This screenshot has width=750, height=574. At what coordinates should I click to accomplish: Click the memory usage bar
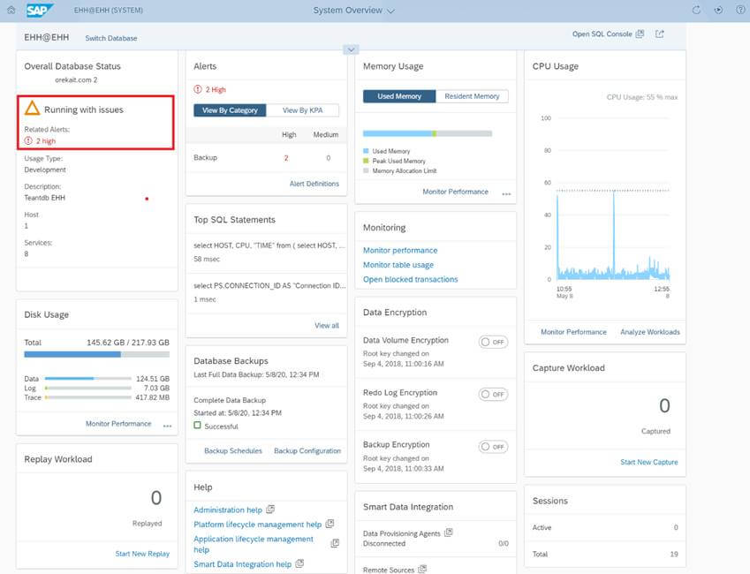click(428, 133)
